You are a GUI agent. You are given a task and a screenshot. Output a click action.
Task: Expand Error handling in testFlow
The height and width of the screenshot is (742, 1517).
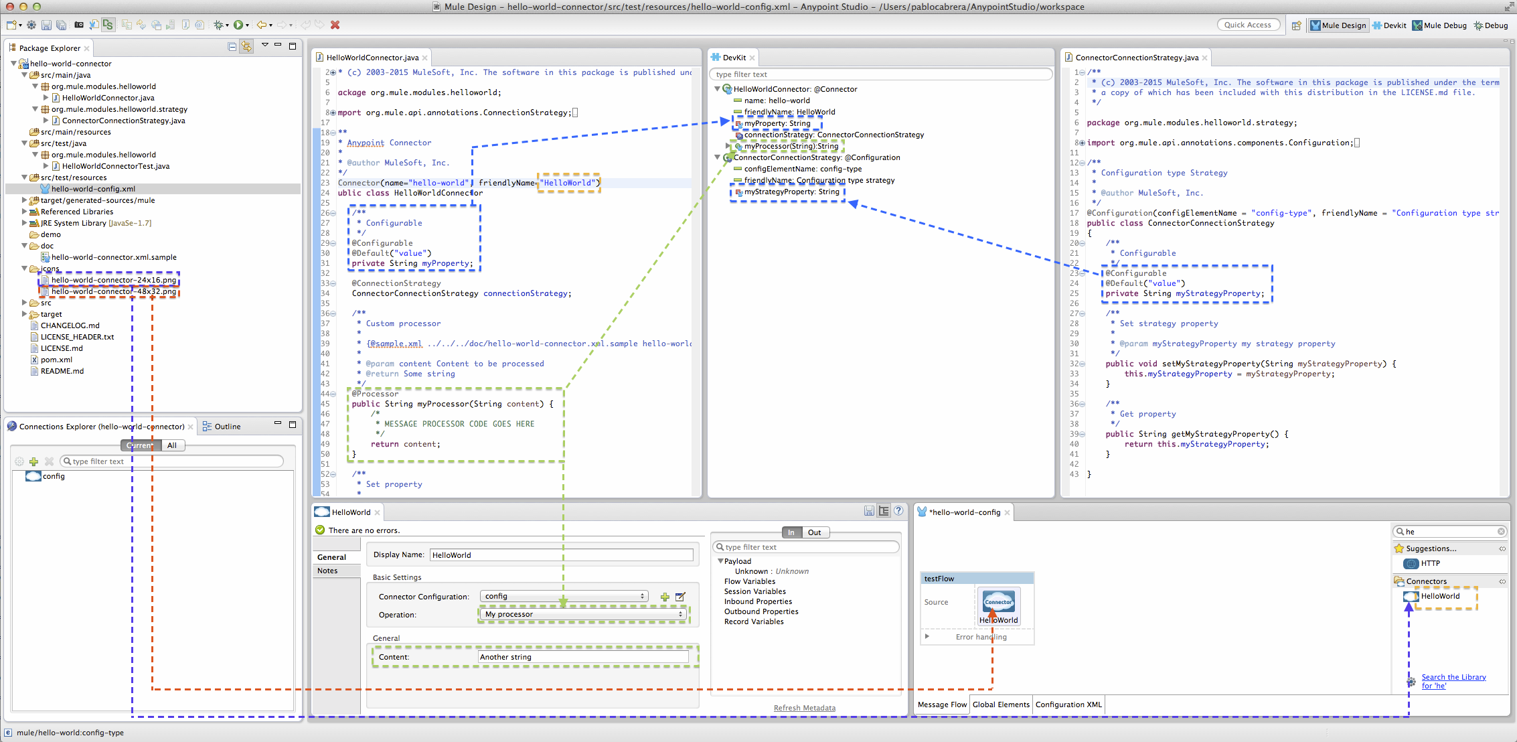pos(927,637)
